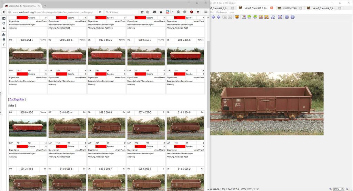This screenshot has height=191, width=353.
Task: Bookmark this page with star icon
Action: click(x=142, y=12)
